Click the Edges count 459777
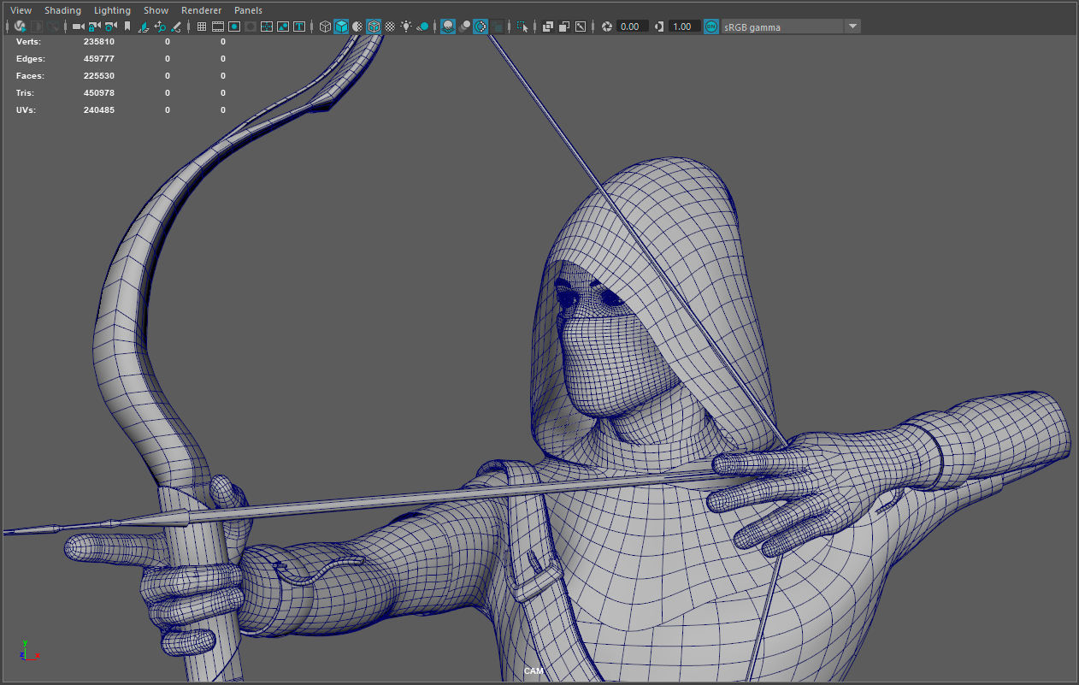 [99, 59]
